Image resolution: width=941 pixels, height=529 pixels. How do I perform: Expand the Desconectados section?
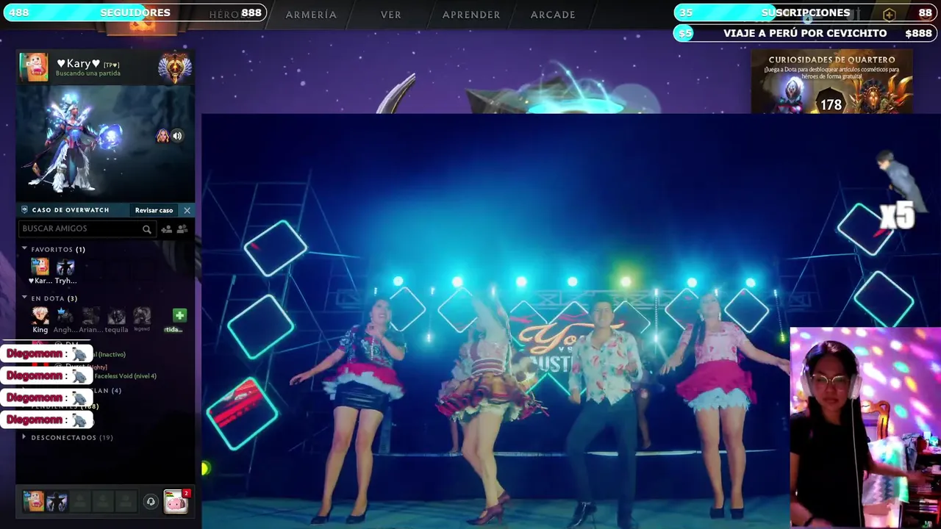click(x=24, y=437)
